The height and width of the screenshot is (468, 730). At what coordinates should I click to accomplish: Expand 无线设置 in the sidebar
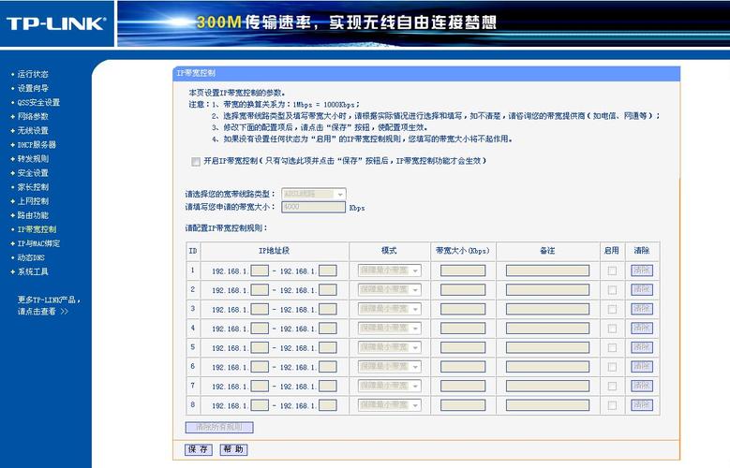33,130
